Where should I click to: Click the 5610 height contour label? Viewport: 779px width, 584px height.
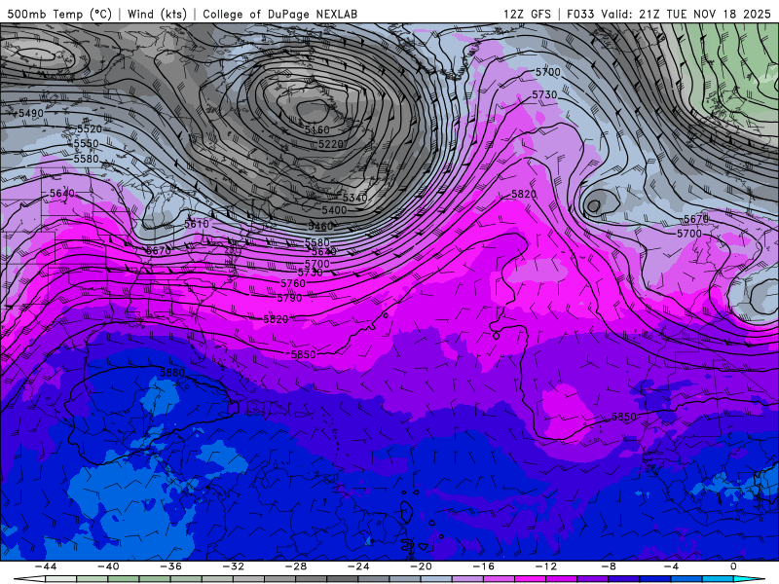coord(197,224)
